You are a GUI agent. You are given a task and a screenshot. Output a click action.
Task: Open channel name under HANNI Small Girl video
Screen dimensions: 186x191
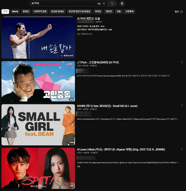click(84, 114)
